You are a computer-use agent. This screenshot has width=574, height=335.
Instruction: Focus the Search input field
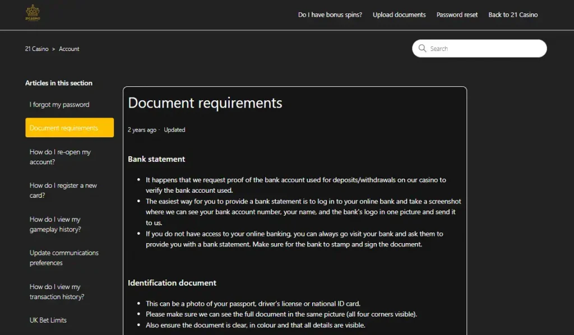[479, 48]
